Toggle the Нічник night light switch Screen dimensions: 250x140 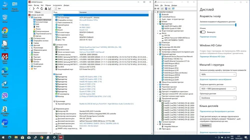203,32
